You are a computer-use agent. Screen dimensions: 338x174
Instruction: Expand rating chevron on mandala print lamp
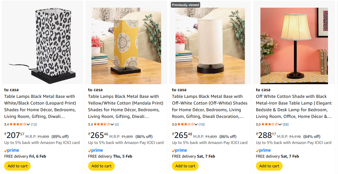point(112,125)
